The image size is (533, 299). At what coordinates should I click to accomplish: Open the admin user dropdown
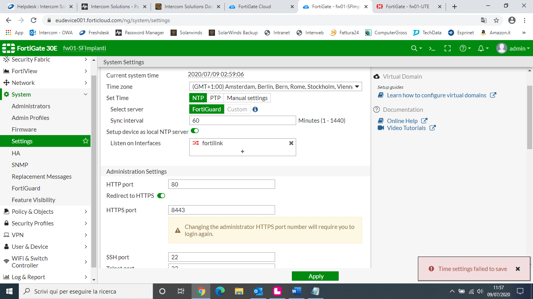tap(513, 48)
